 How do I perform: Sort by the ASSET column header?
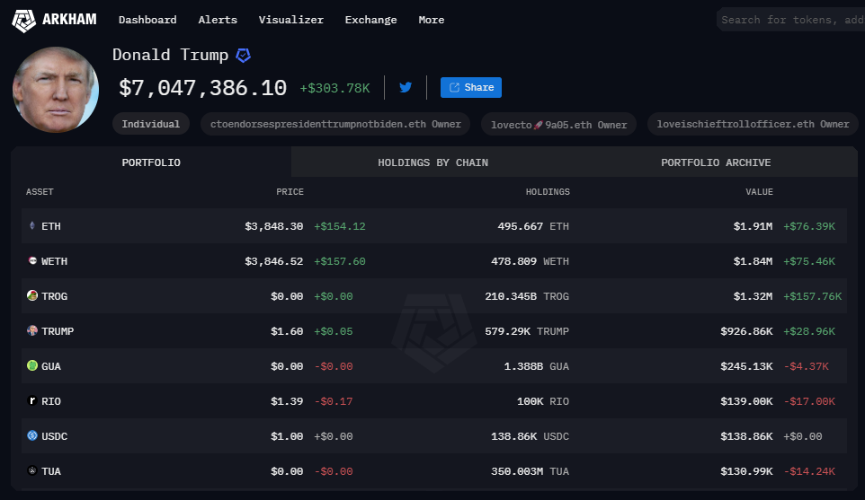click(40, 191)
